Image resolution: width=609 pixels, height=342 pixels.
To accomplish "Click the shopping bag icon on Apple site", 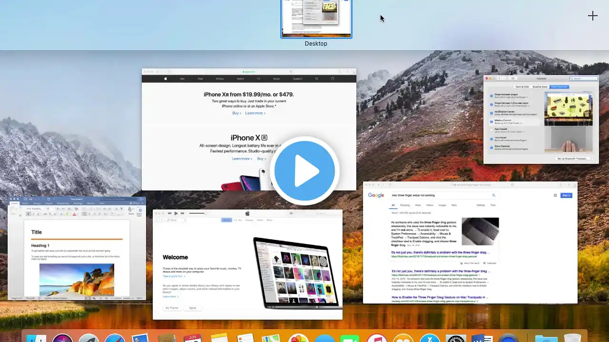I will 333,78.
